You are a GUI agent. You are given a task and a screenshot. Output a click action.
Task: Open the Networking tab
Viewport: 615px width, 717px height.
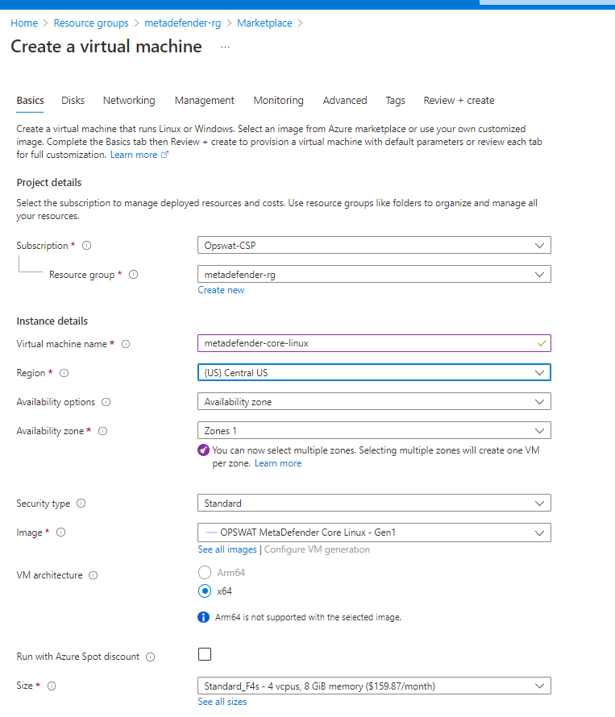tap(129, 101)
